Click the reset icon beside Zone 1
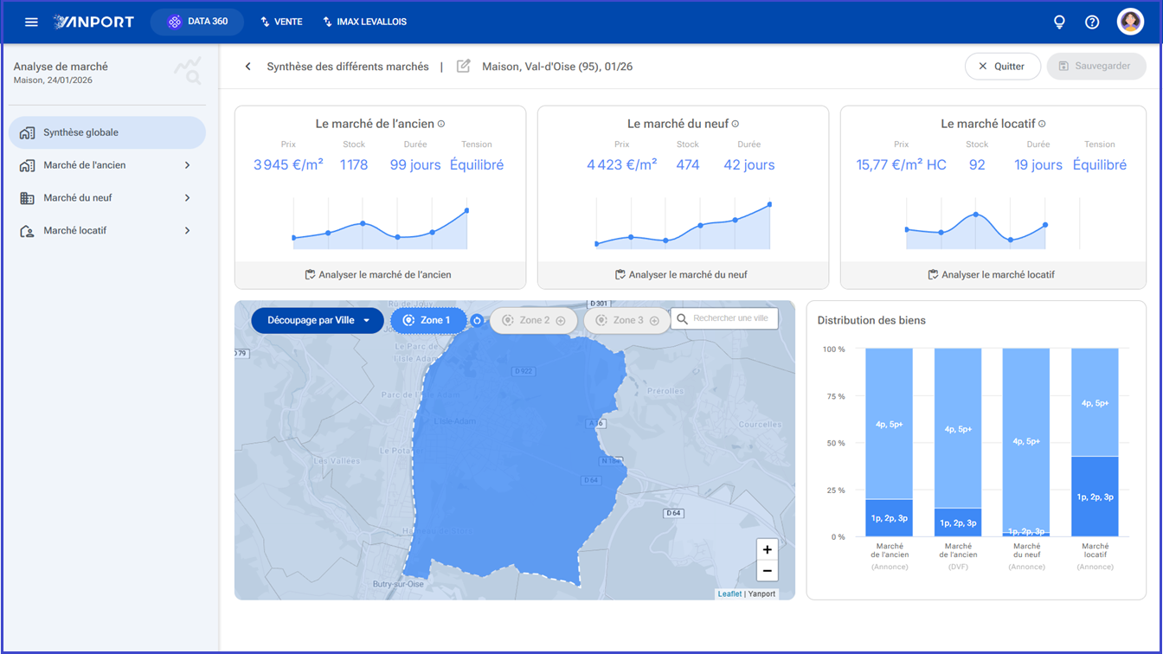The height and width of the screenshot is (654, 1163). 477,320
